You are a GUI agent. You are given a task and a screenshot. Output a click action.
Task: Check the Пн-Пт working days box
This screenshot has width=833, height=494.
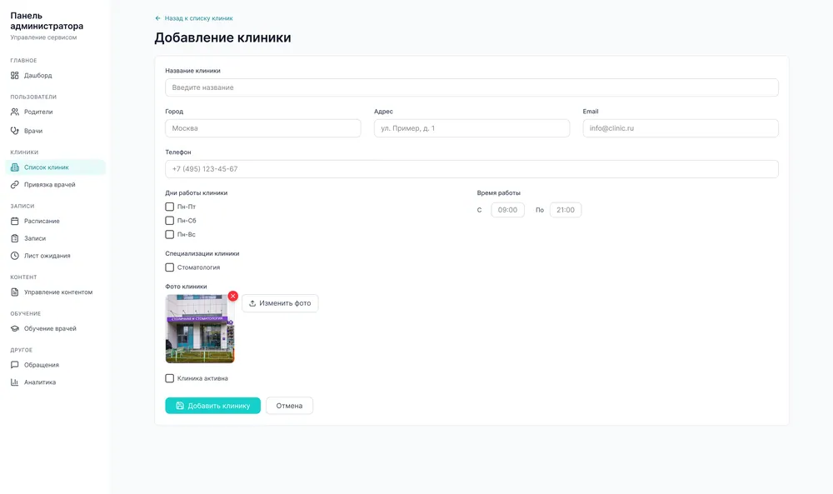[169, 207]
